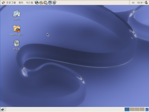The image size is (149, 112).
Task: Open the screen-and-tablet launcher in top panel
Action: coord(50,2)
